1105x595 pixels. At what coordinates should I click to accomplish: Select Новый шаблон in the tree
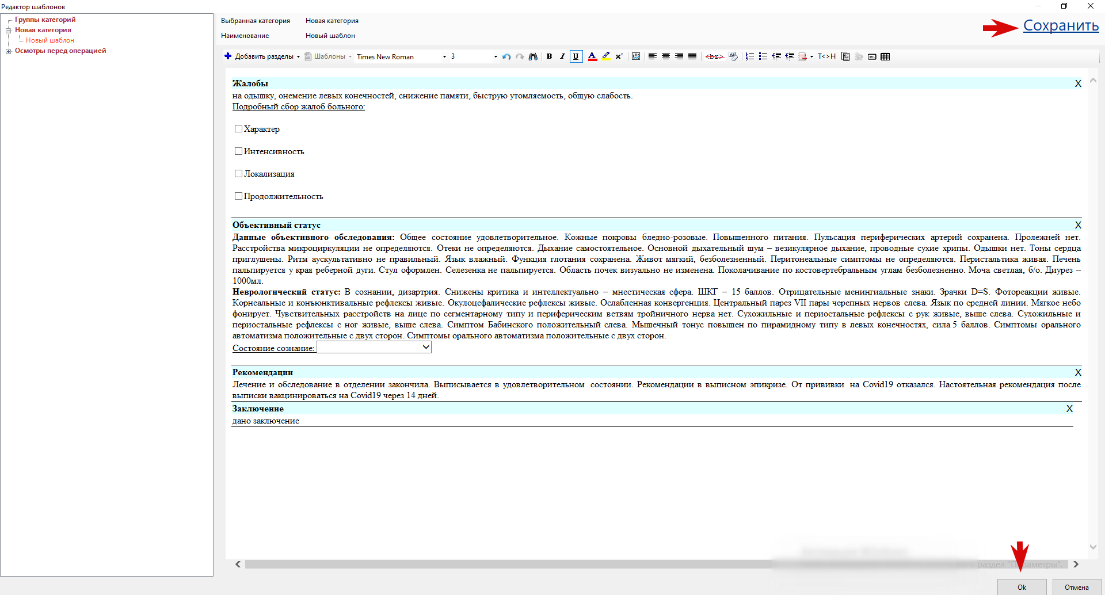(50, 40)
